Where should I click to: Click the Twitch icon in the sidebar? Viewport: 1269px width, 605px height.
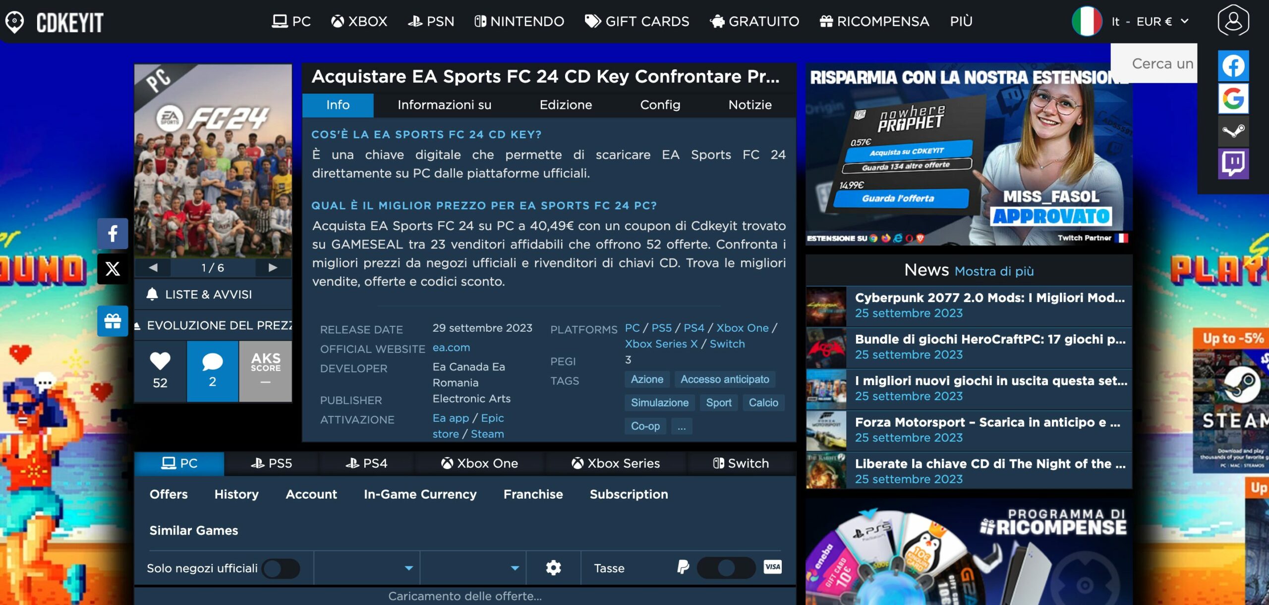(1233, 163)
